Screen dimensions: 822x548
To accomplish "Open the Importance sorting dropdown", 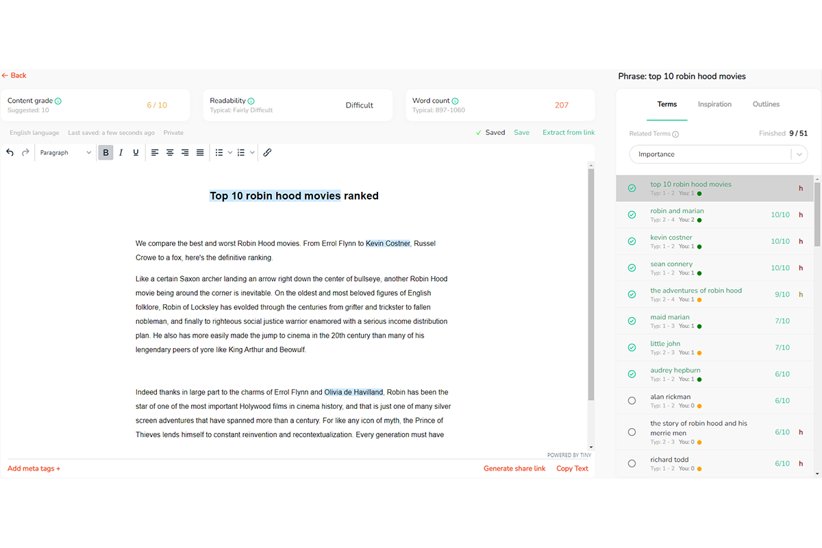I will (717, 154).
